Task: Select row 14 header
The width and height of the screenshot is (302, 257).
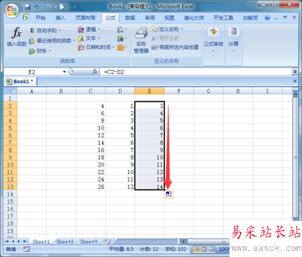Action: click(x=10, y=194)
